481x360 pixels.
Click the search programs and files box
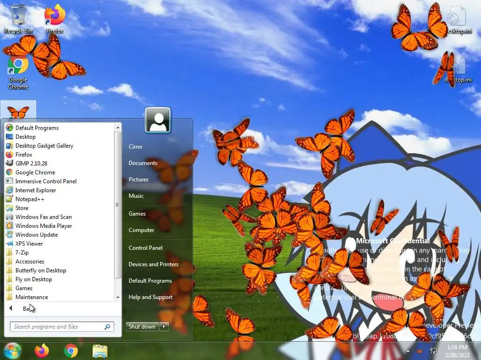coord(62,327)
